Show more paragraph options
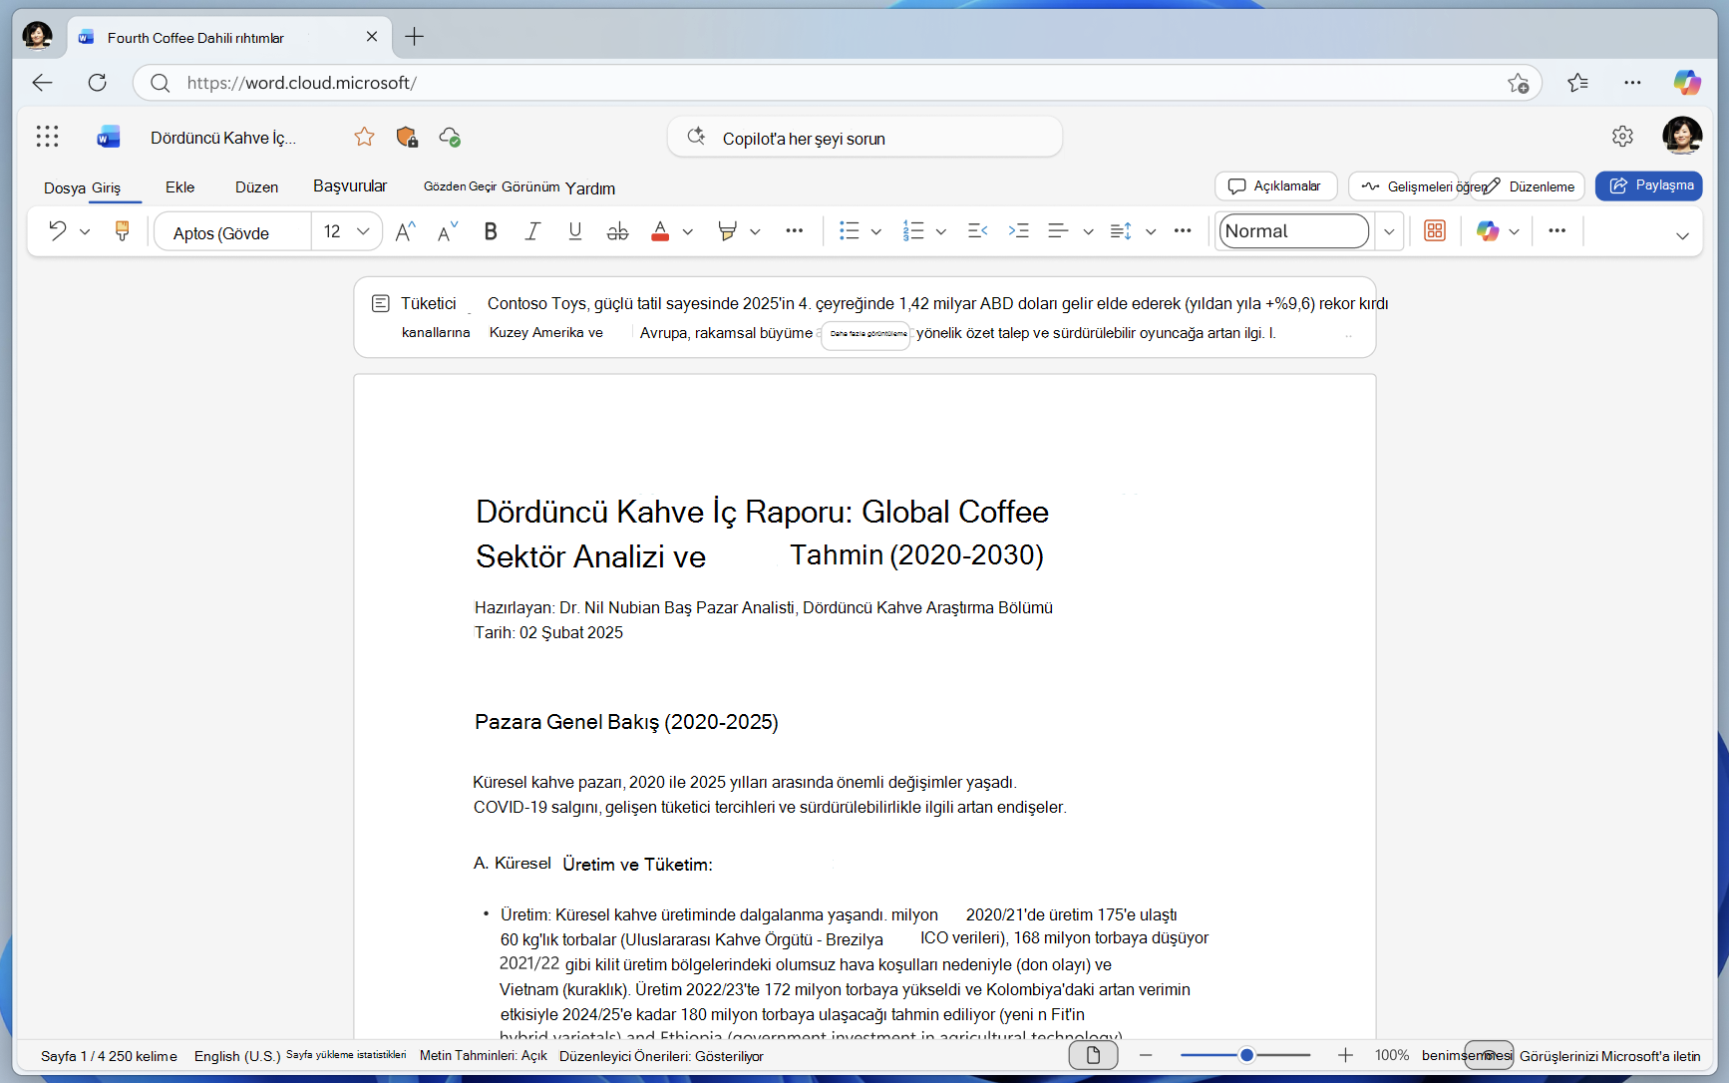The width and height of the screenshot is (1729, 1083). 1183,231
